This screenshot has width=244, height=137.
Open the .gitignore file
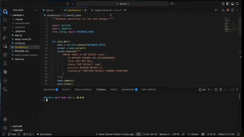[x=20, y=31]
